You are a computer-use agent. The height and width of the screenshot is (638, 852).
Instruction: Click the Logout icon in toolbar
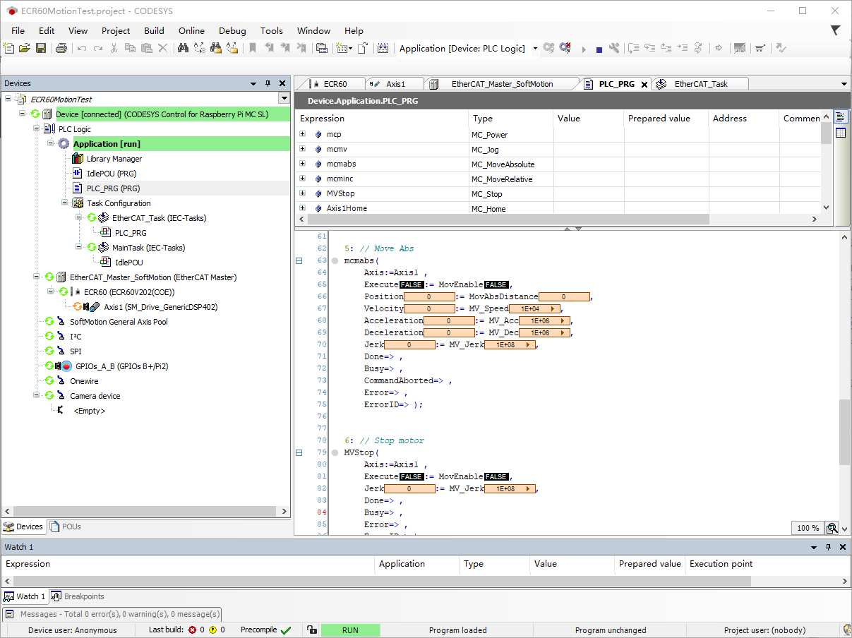[565, 48]
